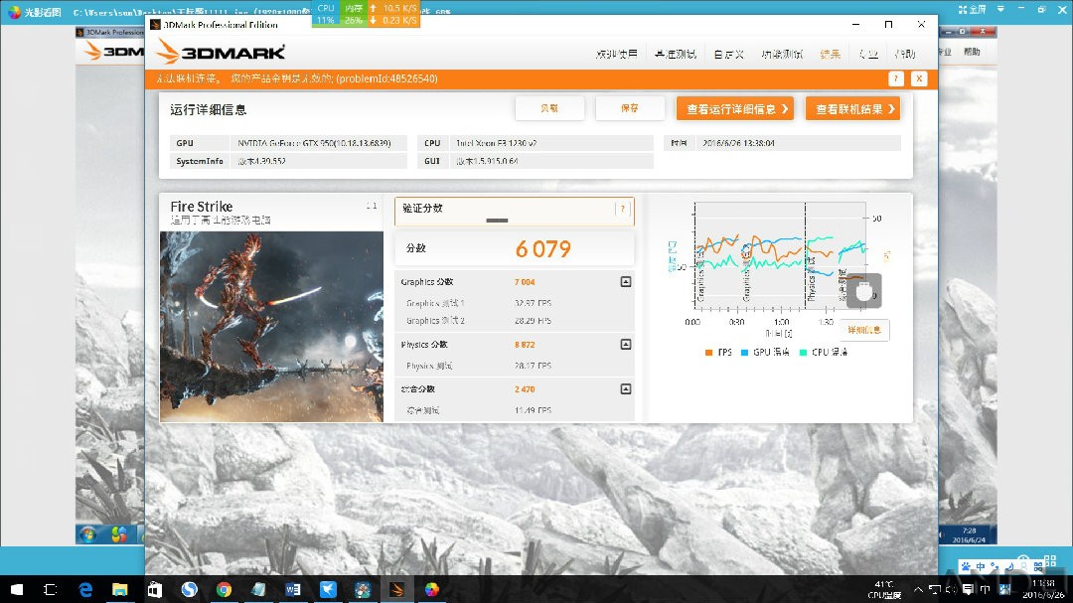Open File Explorer from the taskbar

[120, 589]
